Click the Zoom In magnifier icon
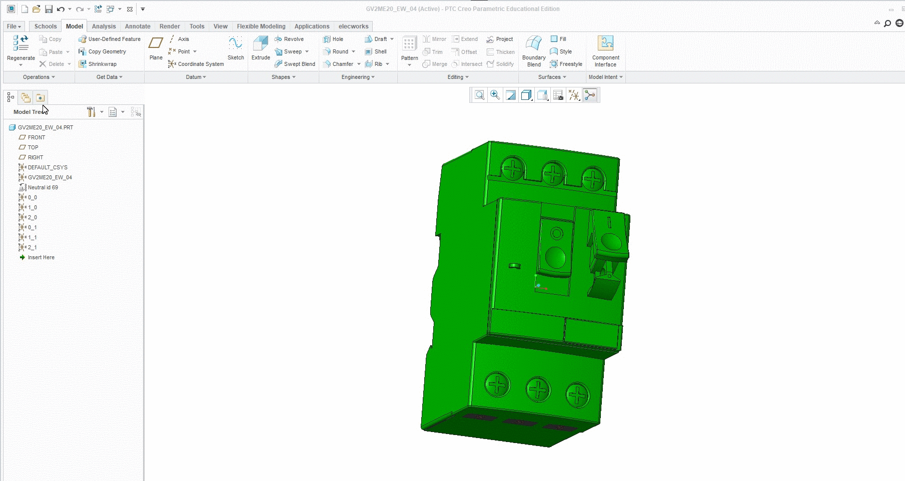This screenshot has height=481, width=905. pyautogui.click(x=495, y=95)
